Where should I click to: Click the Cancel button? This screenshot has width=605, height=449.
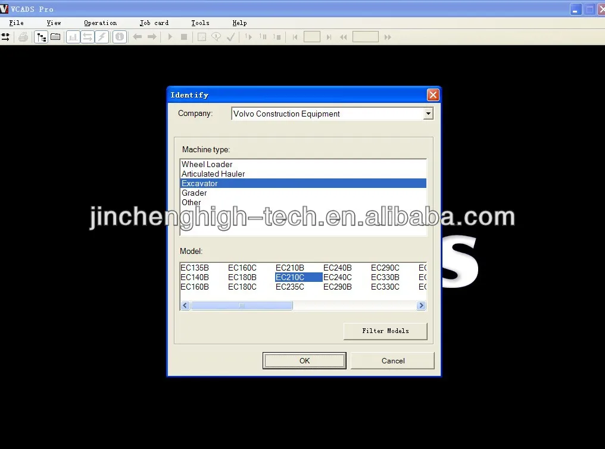[x=393, y=361]
